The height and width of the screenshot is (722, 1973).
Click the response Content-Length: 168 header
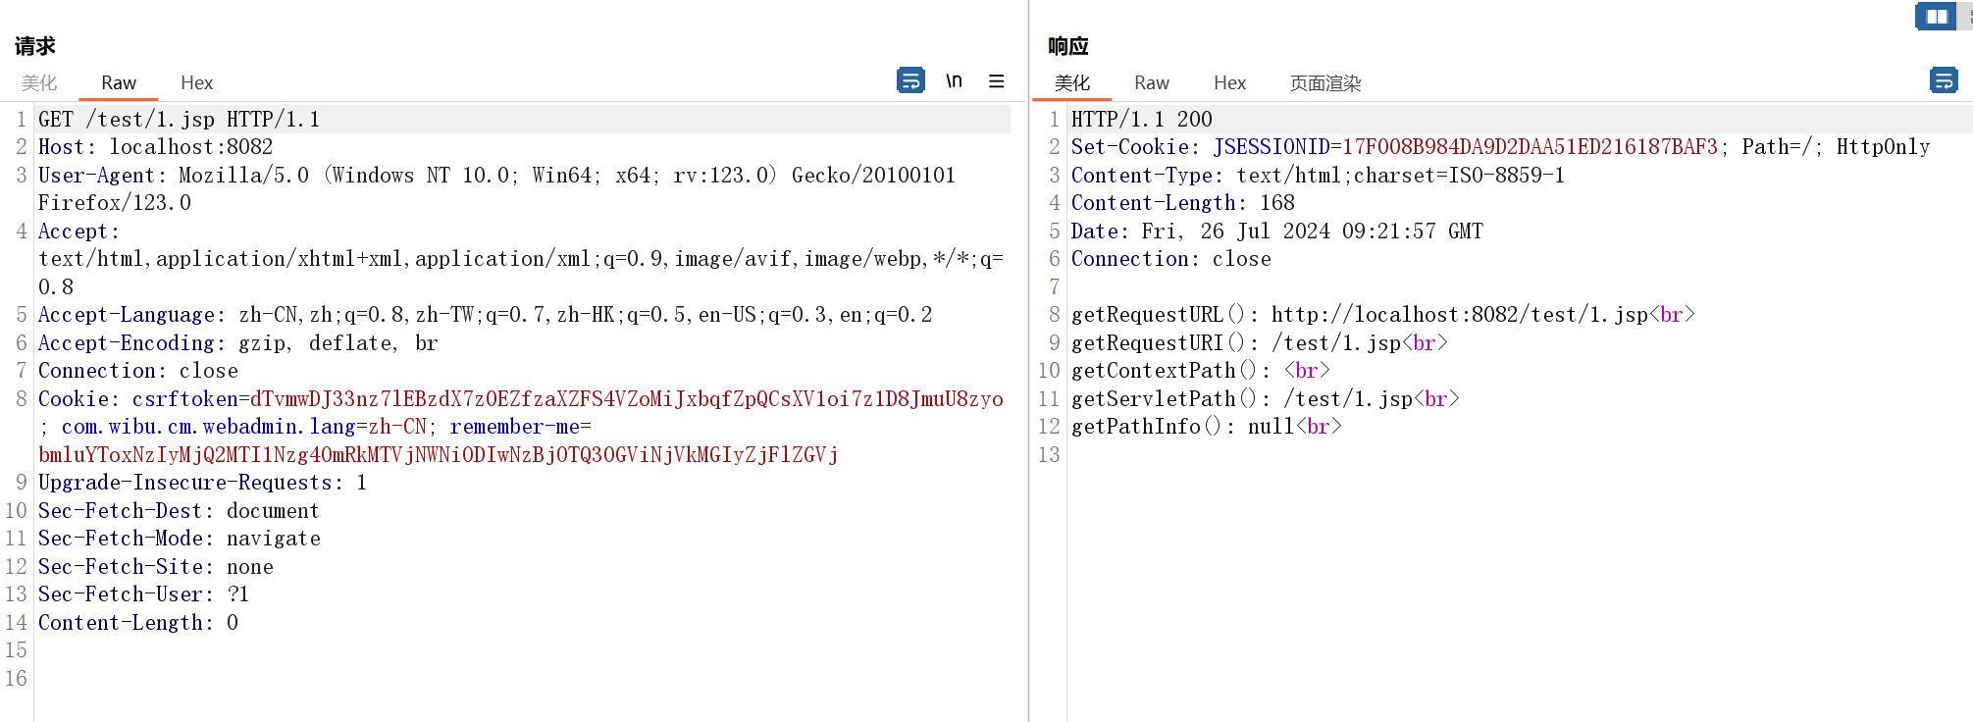click(x=1183, y=203)
